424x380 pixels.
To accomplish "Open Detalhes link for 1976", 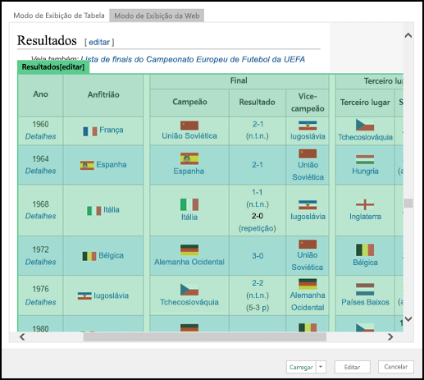I will coord(40,302).
